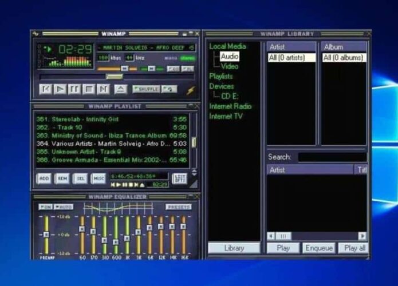Open the playlist REM menu
The width and height of the screenshot is (398, 286).
coord(62,178)
